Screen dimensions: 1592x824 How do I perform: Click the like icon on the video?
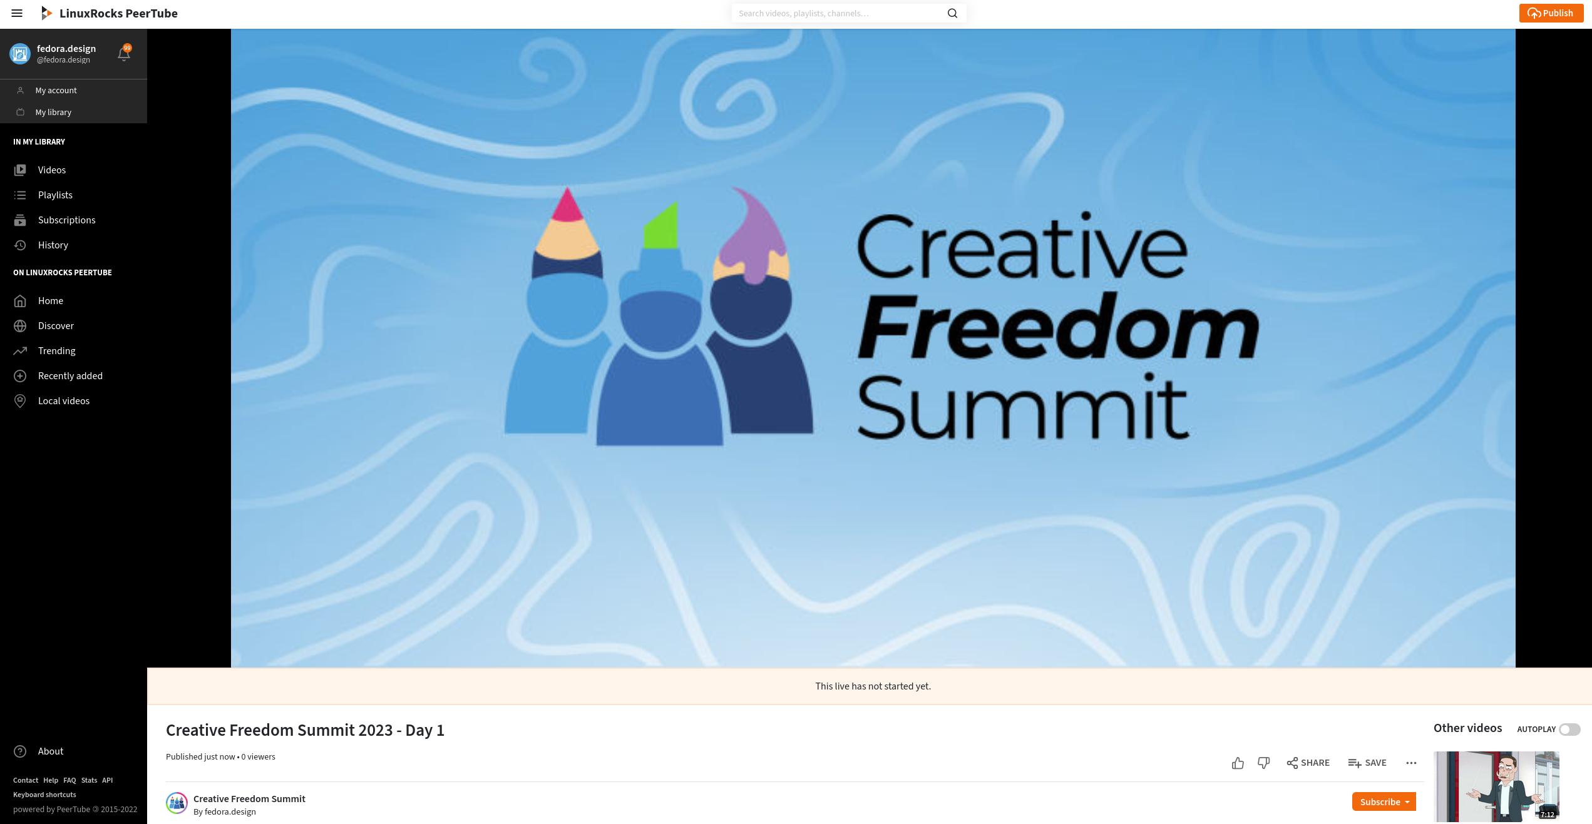(1238, 762)
